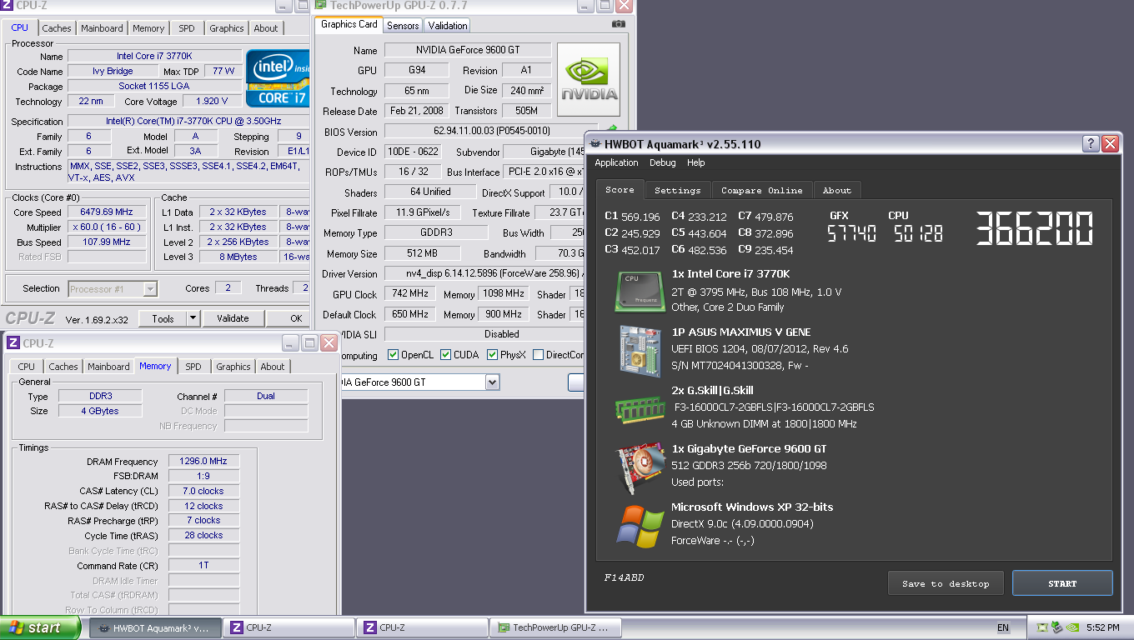The height and width of the screenshot is (640, 1134).
Task: Open SPD tab in Memory CPU-Z window
Action: point(193,367)
